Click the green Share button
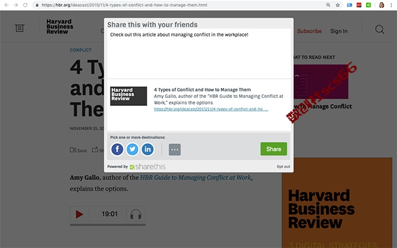 [x=274, y=149]
